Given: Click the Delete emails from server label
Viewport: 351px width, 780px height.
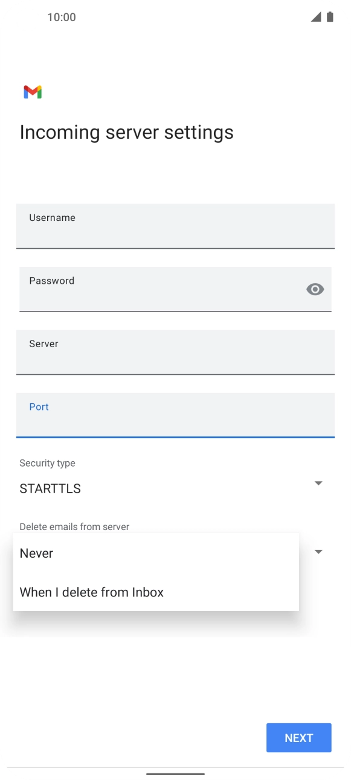Looking at the screenshot, I should click(74, 526).
